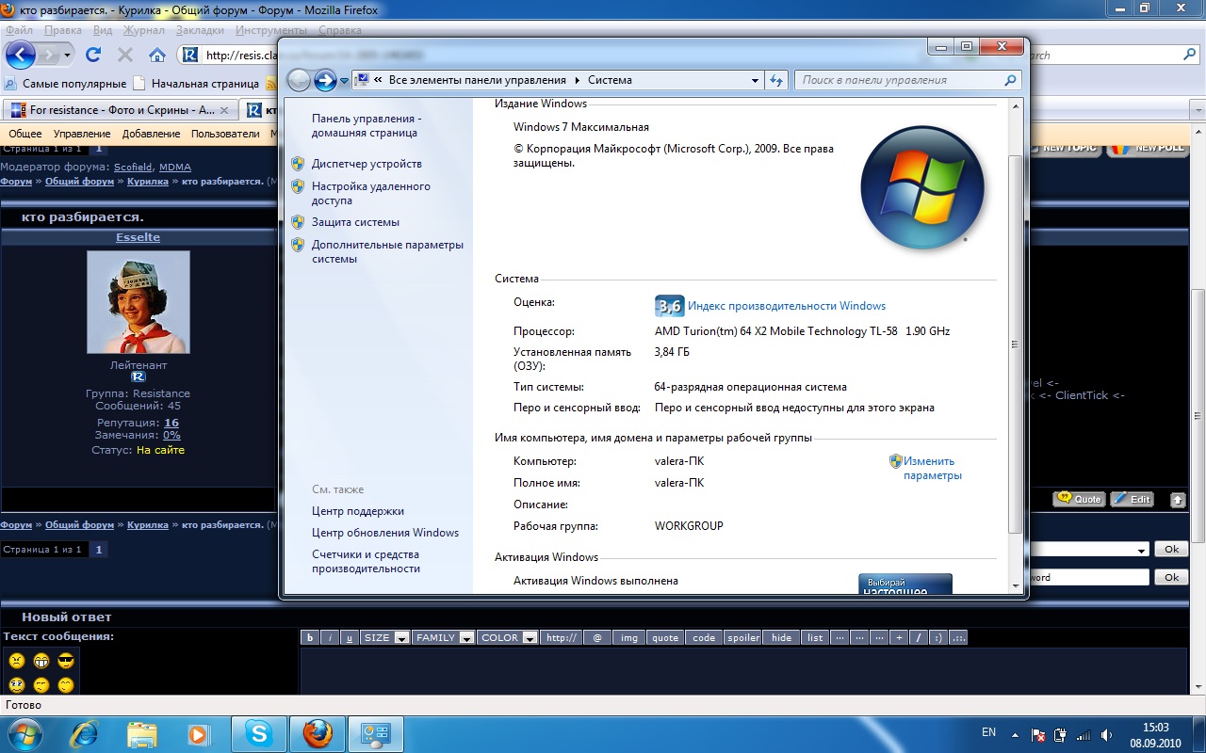
Task: Click 'Индекс производительности Windows' link
Action: (787, 306)
